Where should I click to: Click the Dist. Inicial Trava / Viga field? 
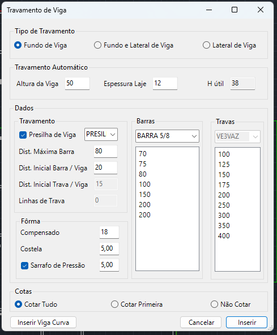pos(106,184)
